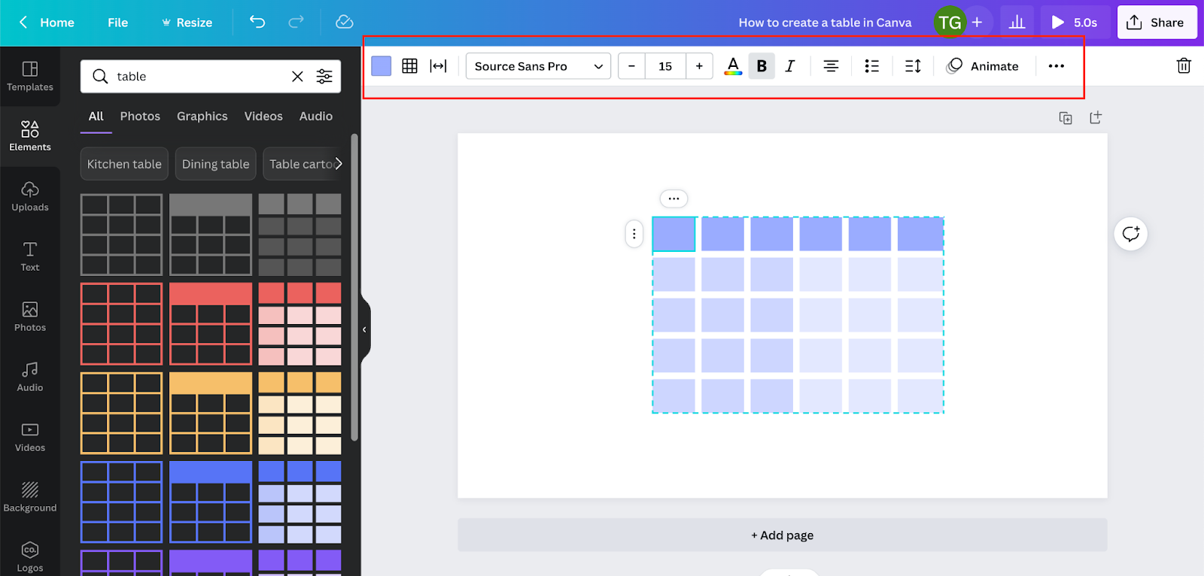
Task: Open the Logos sidebar panel
Action: (x=30, y=558)
